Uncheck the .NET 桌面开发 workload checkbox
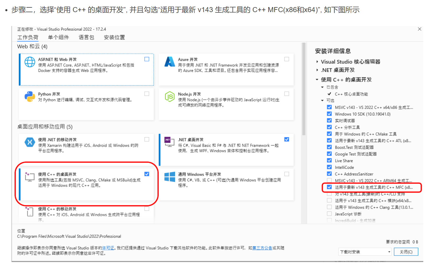 coord(287,139)
